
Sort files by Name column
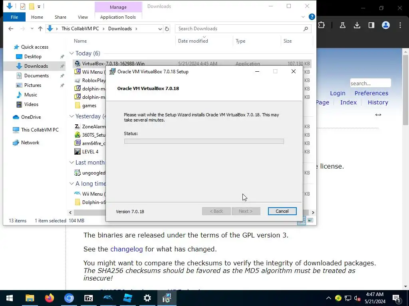point(80,41)
